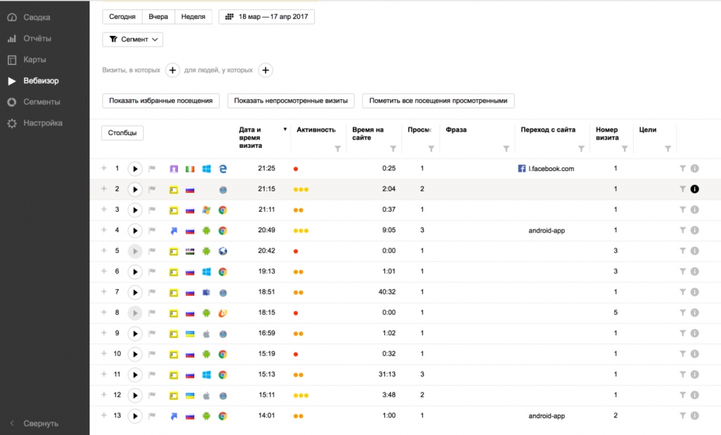This screenshot has width=721, height=435.
Task: Click the Столбцы button
Action: 123,133
